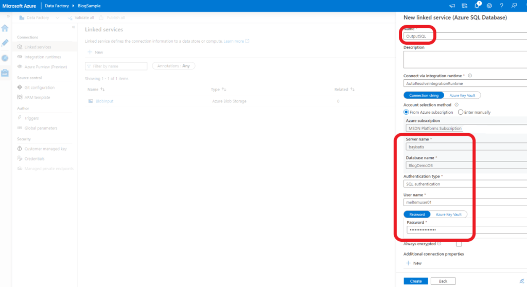
Task: Open the Manage toolbox icon
Action: pyautogui.click(x=5, y=73)
